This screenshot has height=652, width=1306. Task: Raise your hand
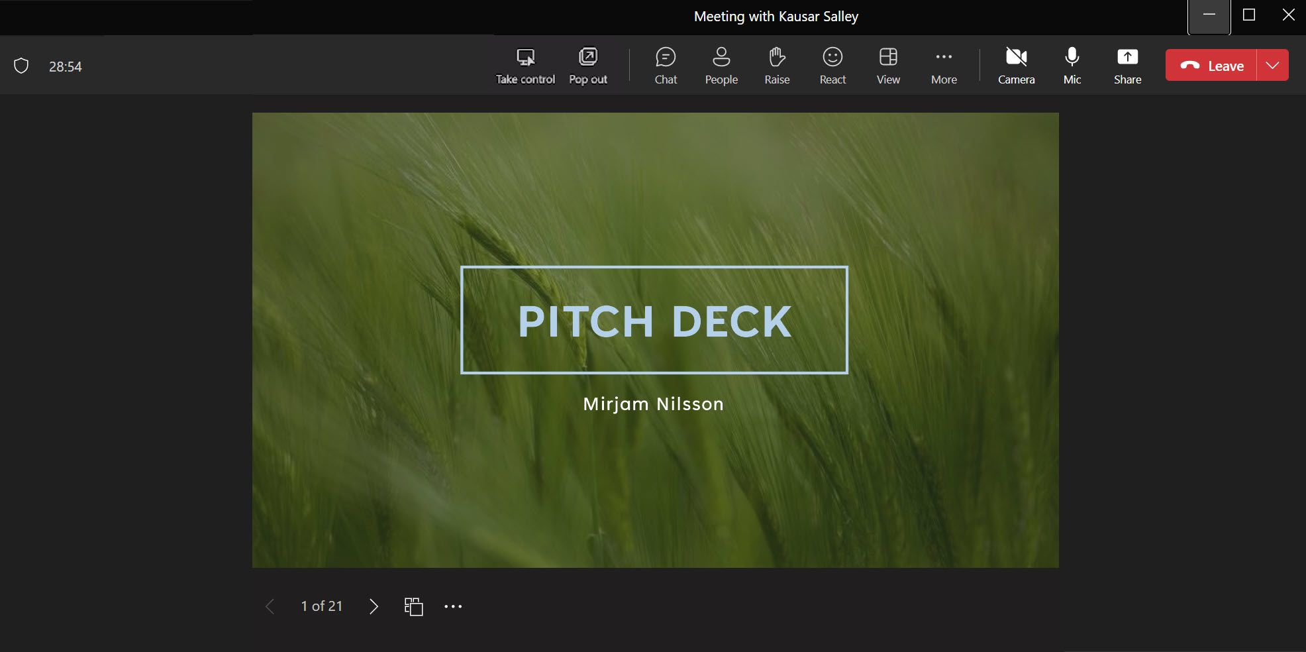point(776,65)
